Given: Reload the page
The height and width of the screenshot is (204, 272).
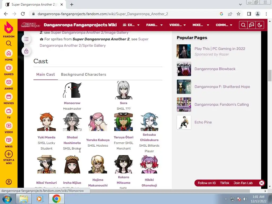Looking at the screenshot, I should 23,14.
